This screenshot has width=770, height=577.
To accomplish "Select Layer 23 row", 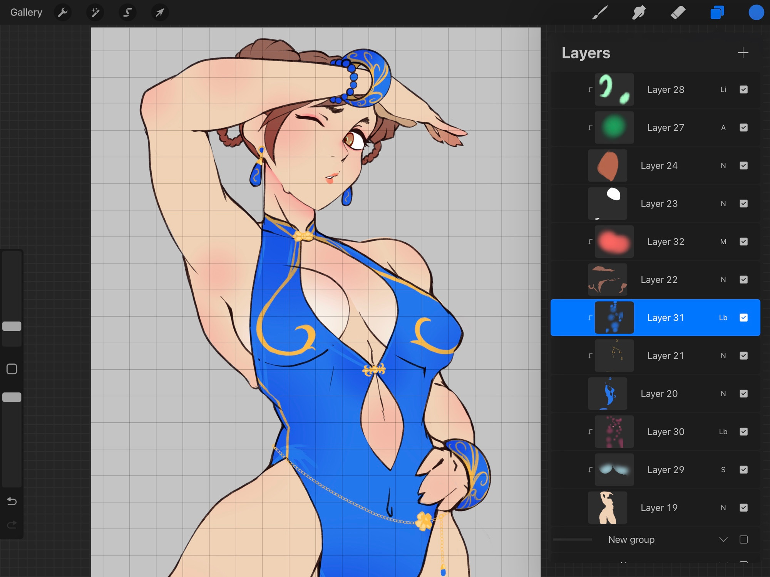I will pyautogui.click(x=655, y=203).
